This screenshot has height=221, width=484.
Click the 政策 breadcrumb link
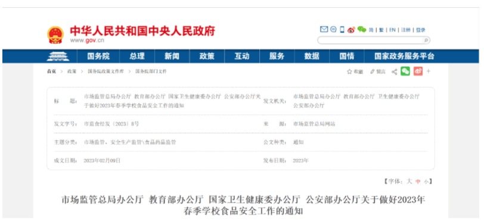pyautogui.click(x=72, y=71)
